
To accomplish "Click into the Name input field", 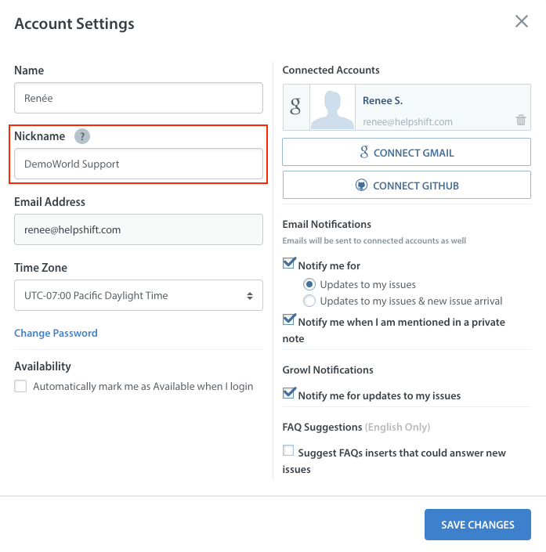I will pos(139,99).
